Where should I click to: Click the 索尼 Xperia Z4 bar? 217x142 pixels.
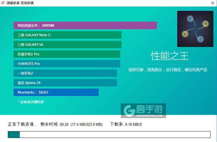[65, 83]
